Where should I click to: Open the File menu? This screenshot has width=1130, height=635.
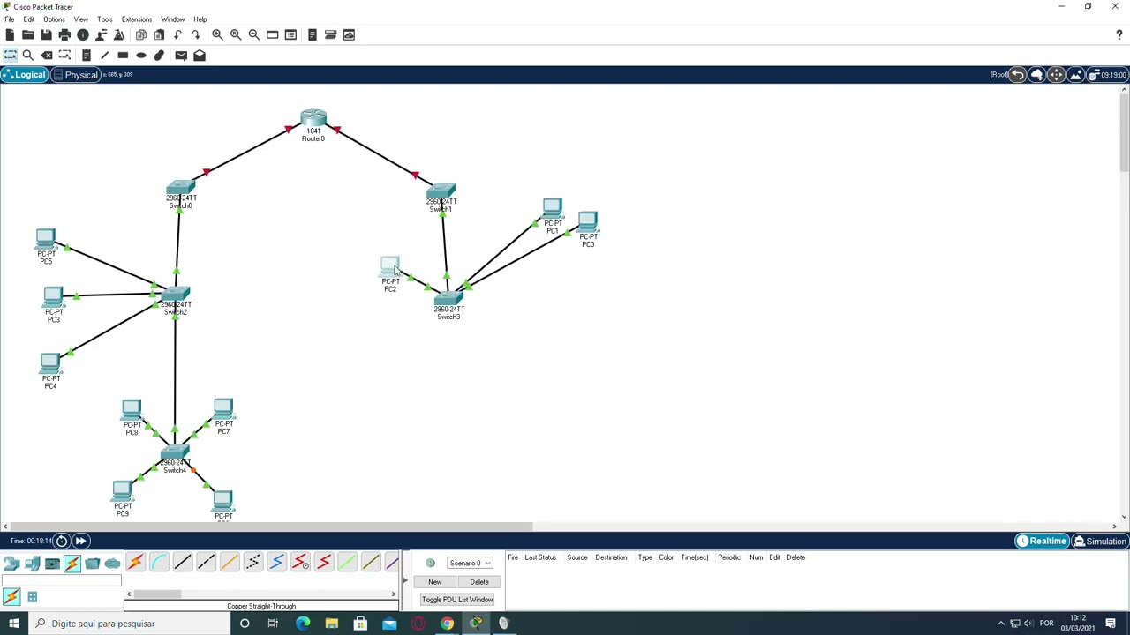pyautogui.click(x=9, y=19)
